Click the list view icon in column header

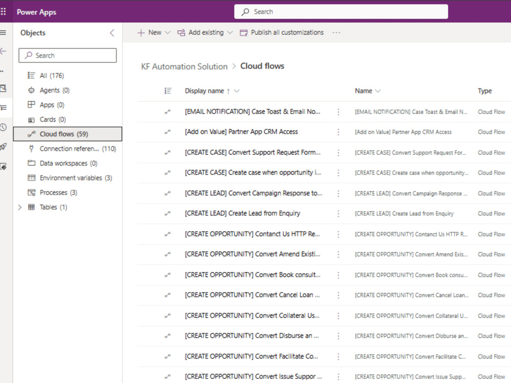(x=168, y=91)
